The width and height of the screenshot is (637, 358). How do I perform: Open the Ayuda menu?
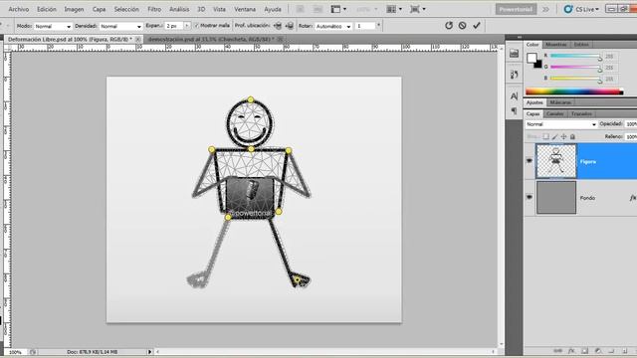tap(272, 9)
